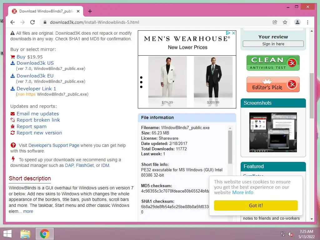The image size is (320, 240).
Task: Click the muted volume tray icon
Action: click(290, 234)
